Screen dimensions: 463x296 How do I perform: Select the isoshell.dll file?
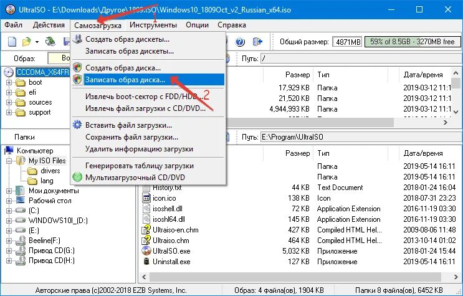pos(168,209)
